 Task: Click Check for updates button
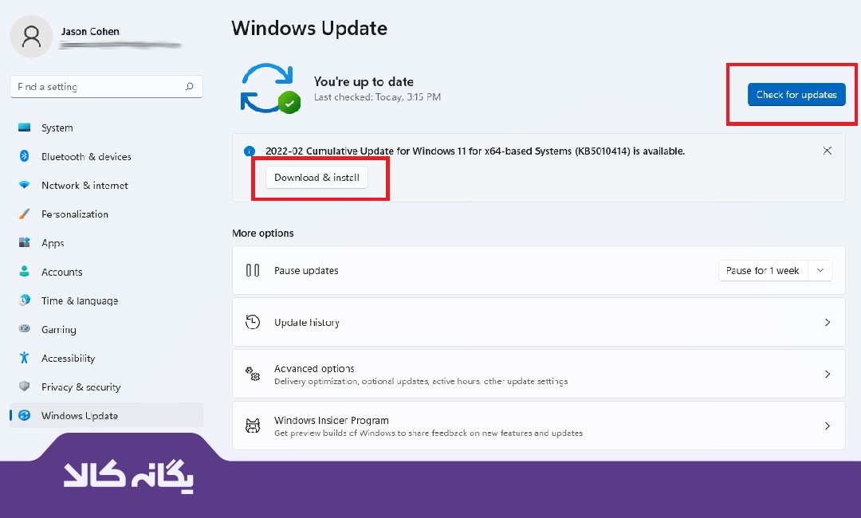(x=796, y=94)
